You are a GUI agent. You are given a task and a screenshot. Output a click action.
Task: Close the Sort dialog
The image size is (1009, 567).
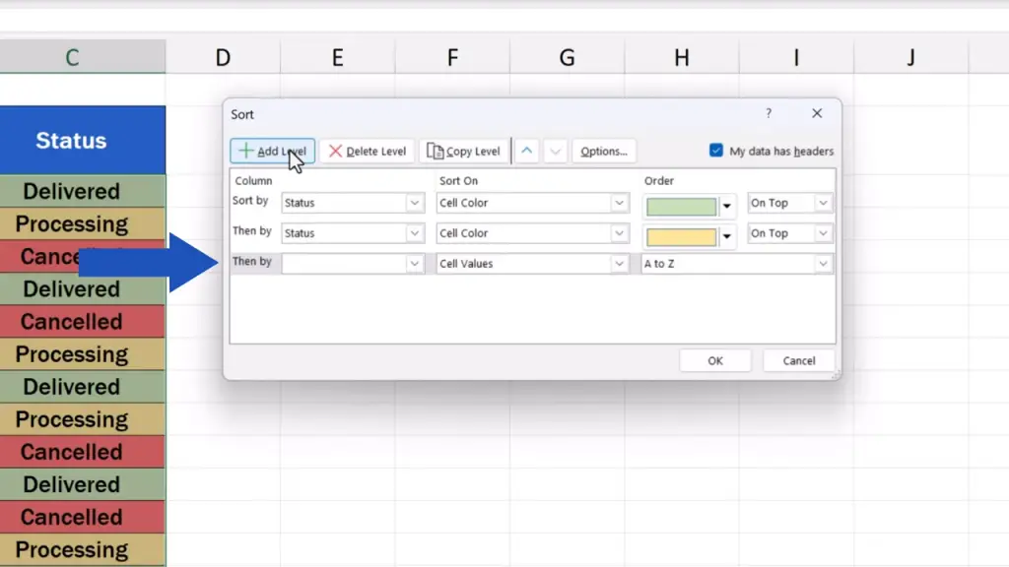pyautogui.click(x=817, y=114)
